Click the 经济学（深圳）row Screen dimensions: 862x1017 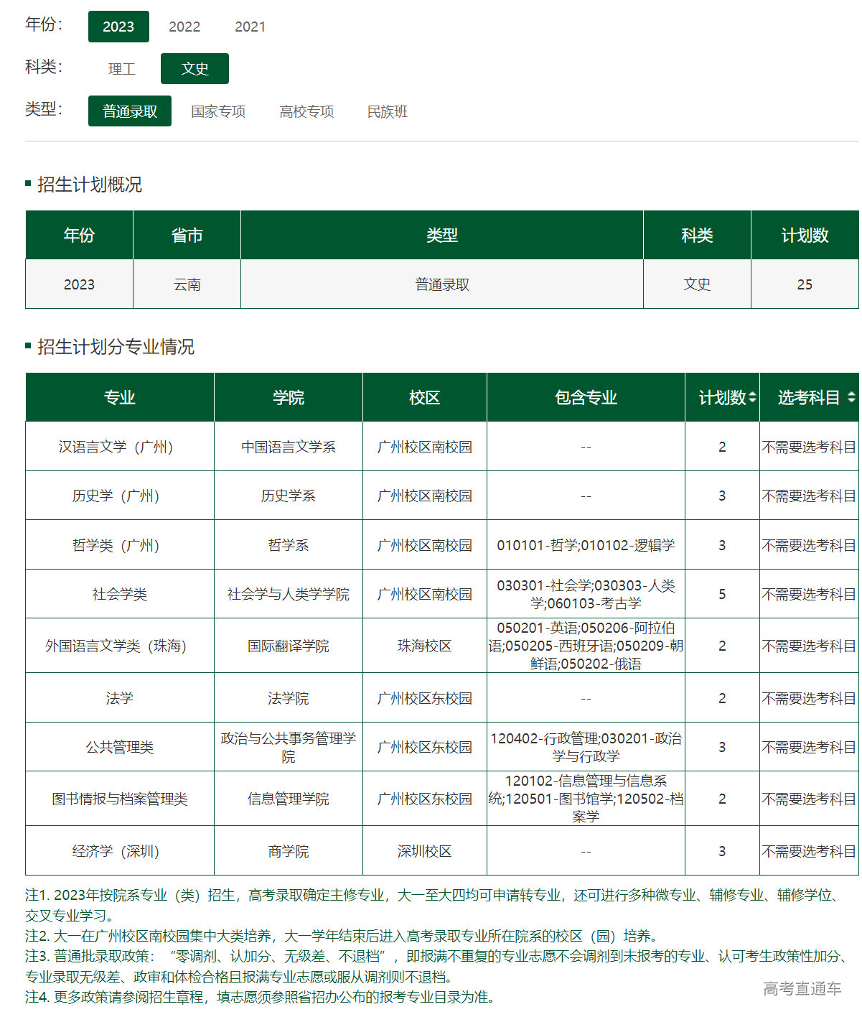coord(119,850)
